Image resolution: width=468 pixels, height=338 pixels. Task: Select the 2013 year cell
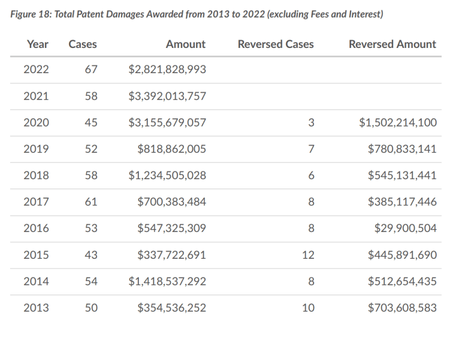[36, 307]
